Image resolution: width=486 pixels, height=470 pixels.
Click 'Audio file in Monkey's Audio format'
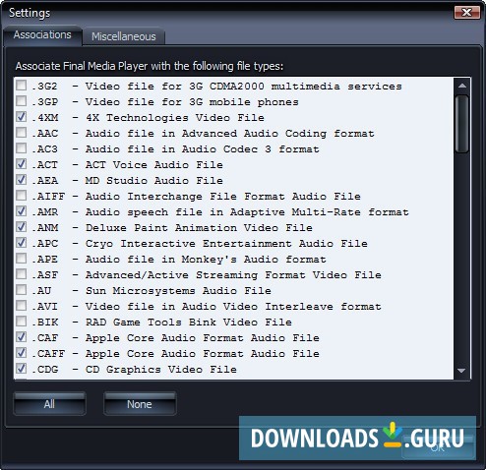pyautogui.click(x=206, y=260)
